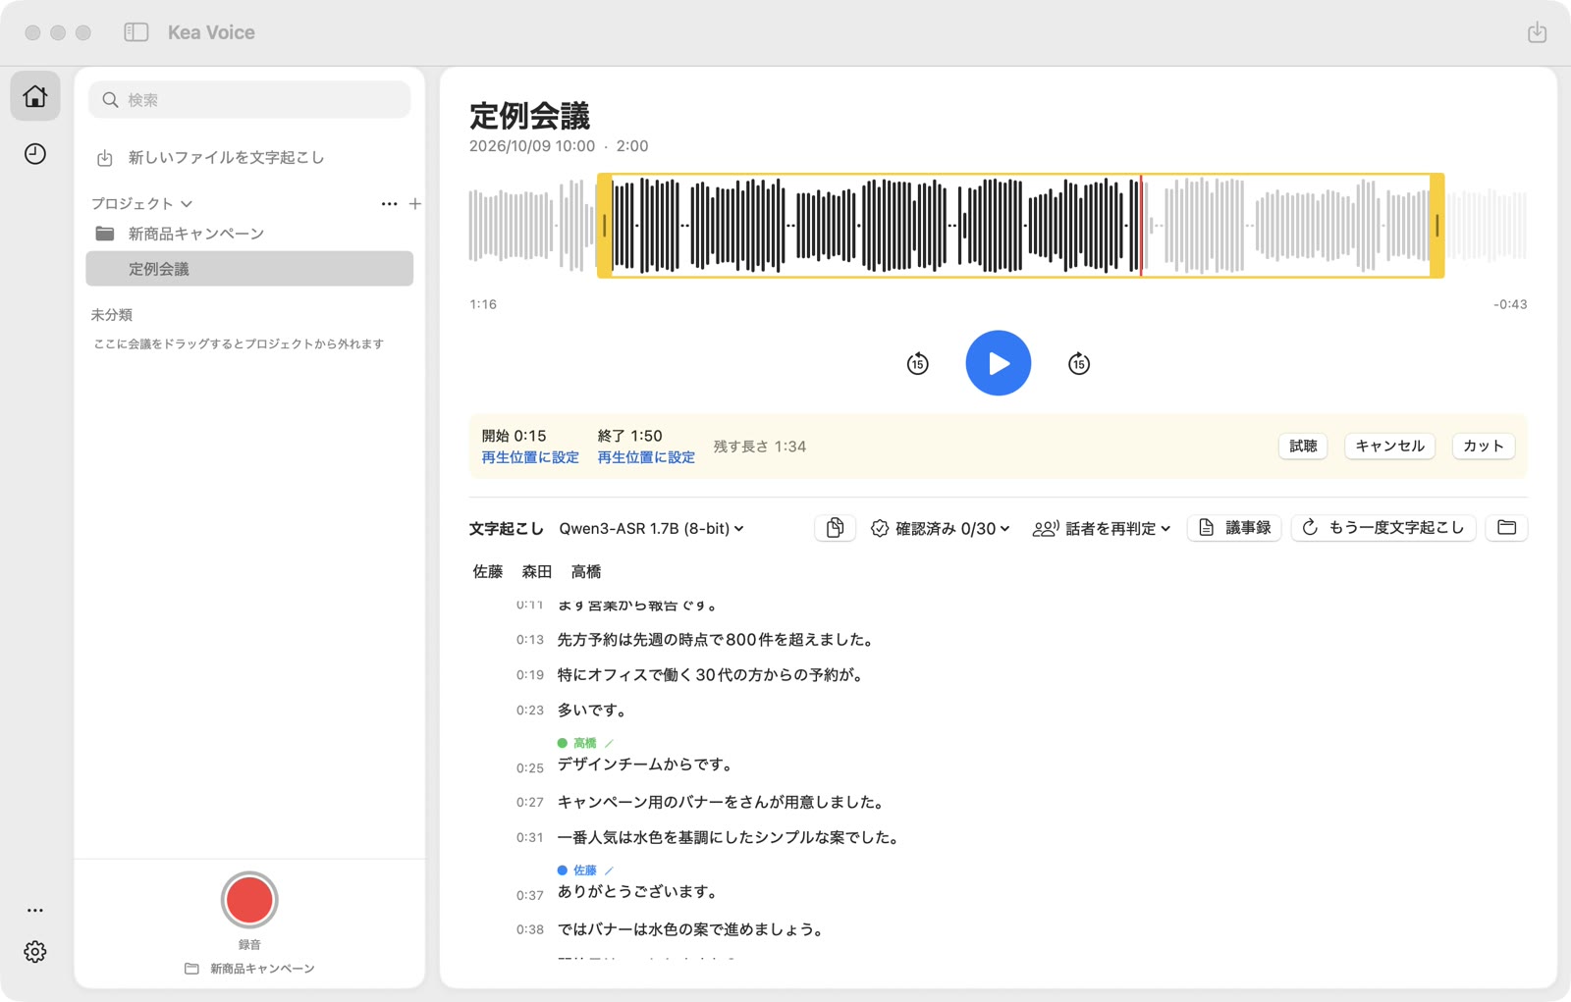
Task: Edit speaker label 佐藤 with pencil icon
Action: 609,870
